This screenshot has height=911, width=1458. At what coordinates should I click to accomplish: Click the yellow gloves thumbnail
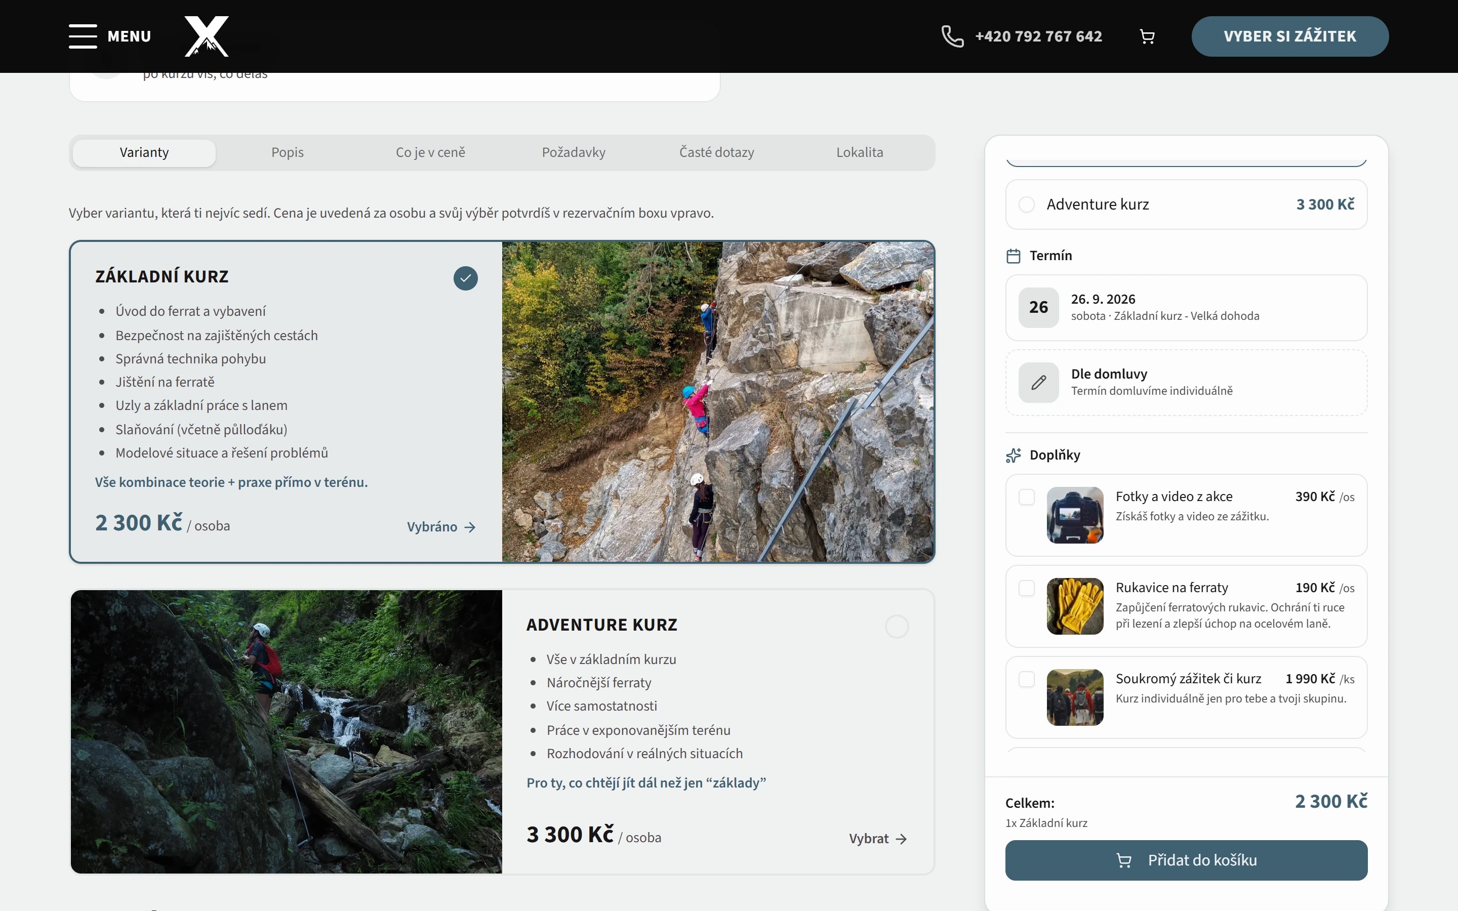point(1075,606)
